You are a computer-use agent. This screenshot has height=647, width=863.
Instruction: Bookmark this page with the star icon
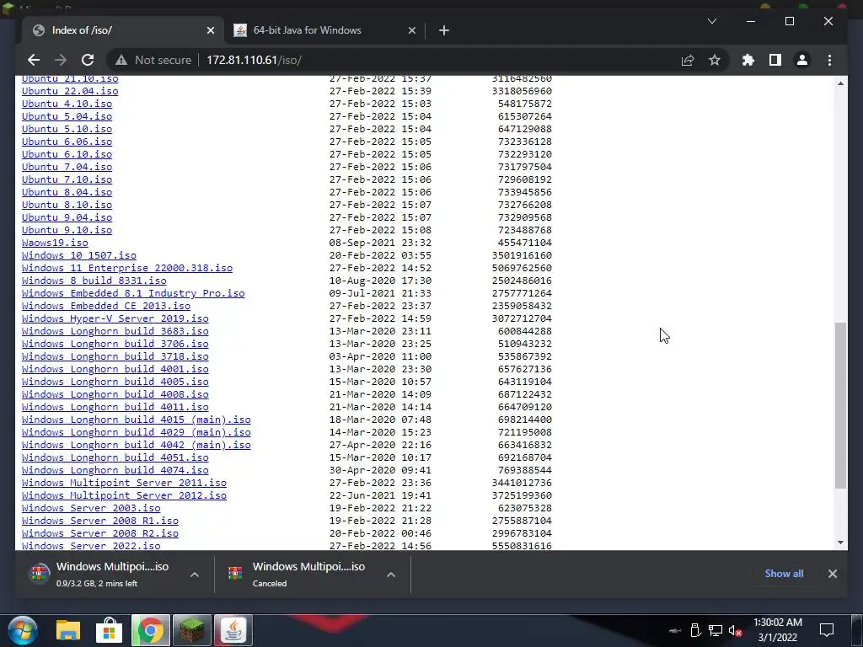coord(715,60)
